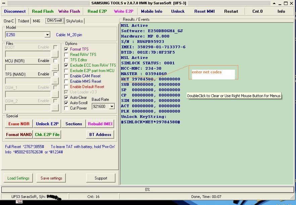The image size is (296, 205).
Task: Click Erase NOR button
Action: pos(19,124)
